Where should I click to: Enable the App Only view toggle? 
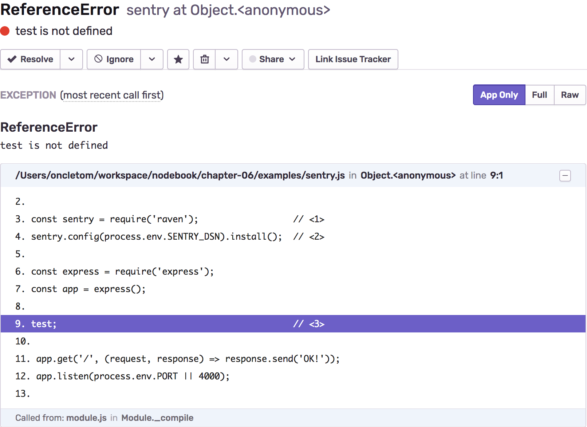(x=499, y=95)
